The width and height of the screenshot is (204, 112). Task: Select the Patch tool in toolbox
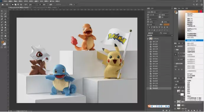pos(5,19)
